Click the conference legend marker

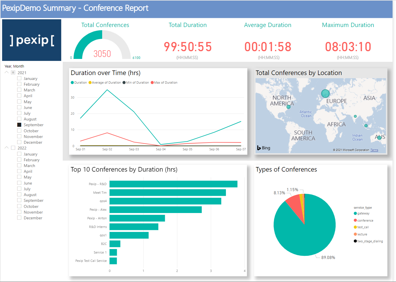click(355, 220)
